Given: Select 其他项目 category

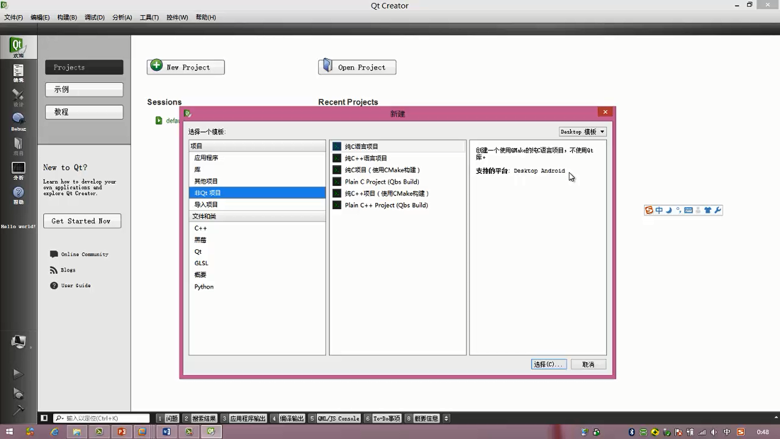Looking at the screenshot, I should (x=257, y=181).
